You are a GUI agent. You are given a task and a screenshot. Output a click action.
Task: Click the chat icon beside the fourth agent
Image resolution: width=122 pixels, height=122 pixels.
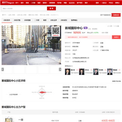(119, 70)
